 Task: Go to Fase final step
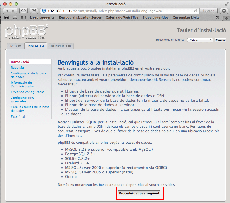(x=18, y=116)
